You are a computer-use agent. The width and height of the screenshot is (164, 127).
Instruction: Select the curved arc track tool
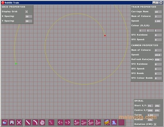(x=35, y=122)
